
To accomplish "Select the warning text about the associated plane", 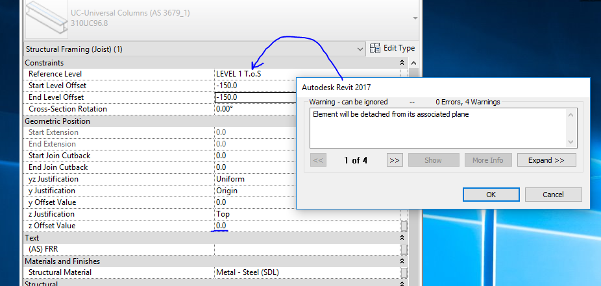I will 391,114.
